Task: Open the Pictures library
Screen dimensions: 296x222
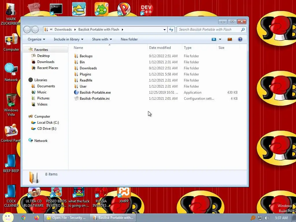Action: coord(43,98)
